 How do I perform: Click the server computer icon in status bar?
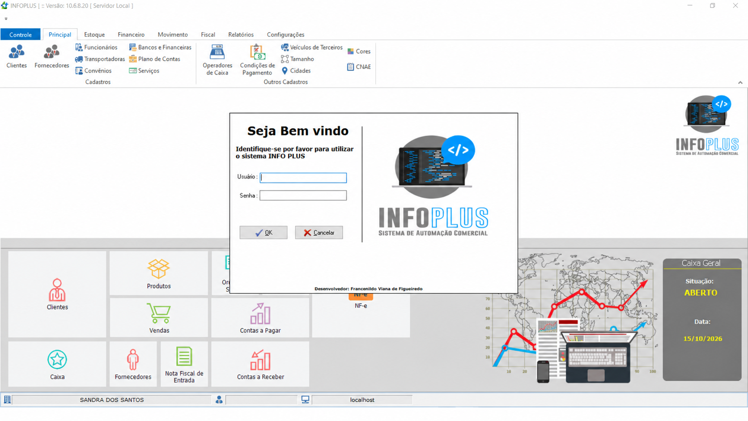305,400
